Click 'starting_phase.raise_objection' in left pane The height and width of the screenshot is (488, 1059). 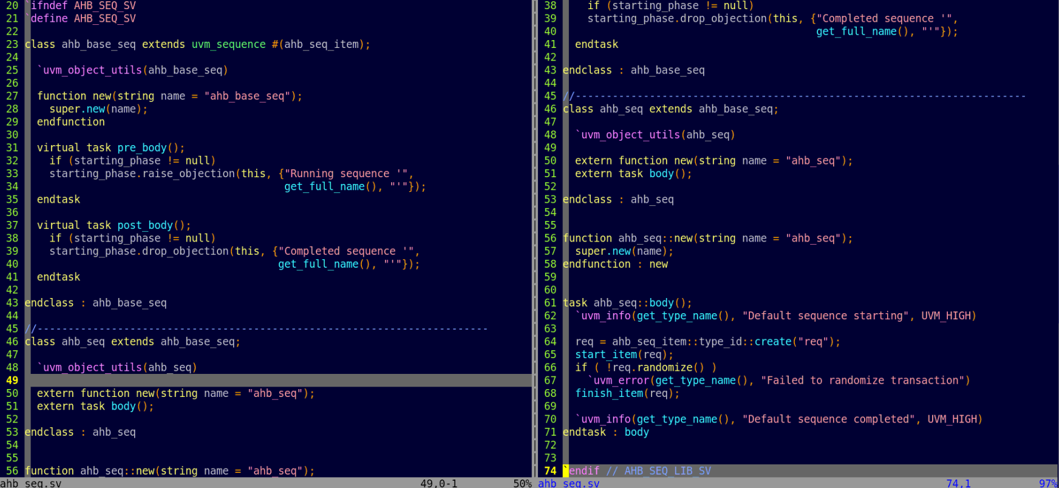(x=142, y=174)
